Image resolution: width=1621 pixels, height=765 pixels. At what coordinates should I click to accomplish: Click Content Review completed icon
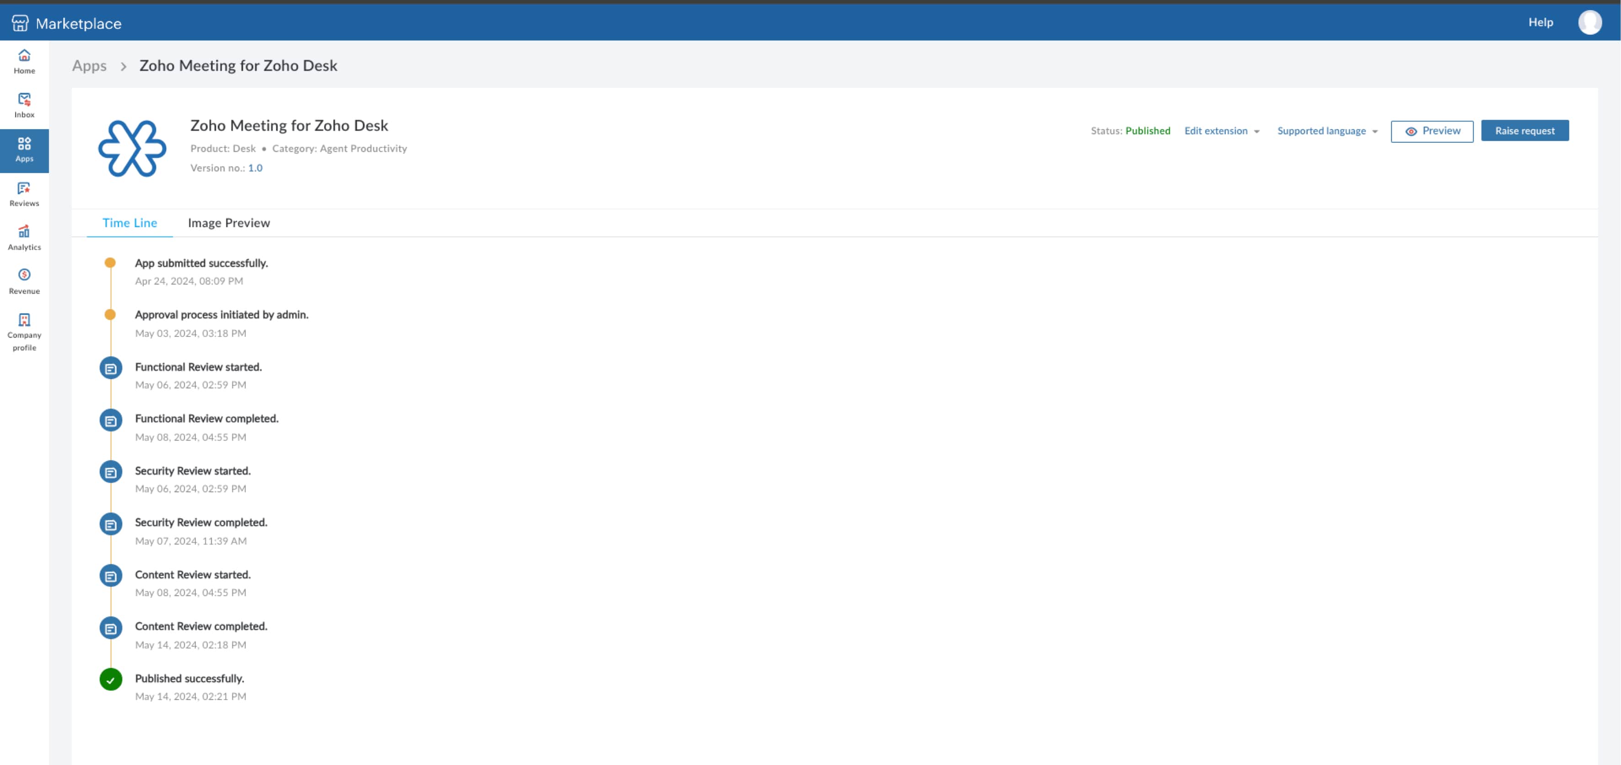point(111,628)
